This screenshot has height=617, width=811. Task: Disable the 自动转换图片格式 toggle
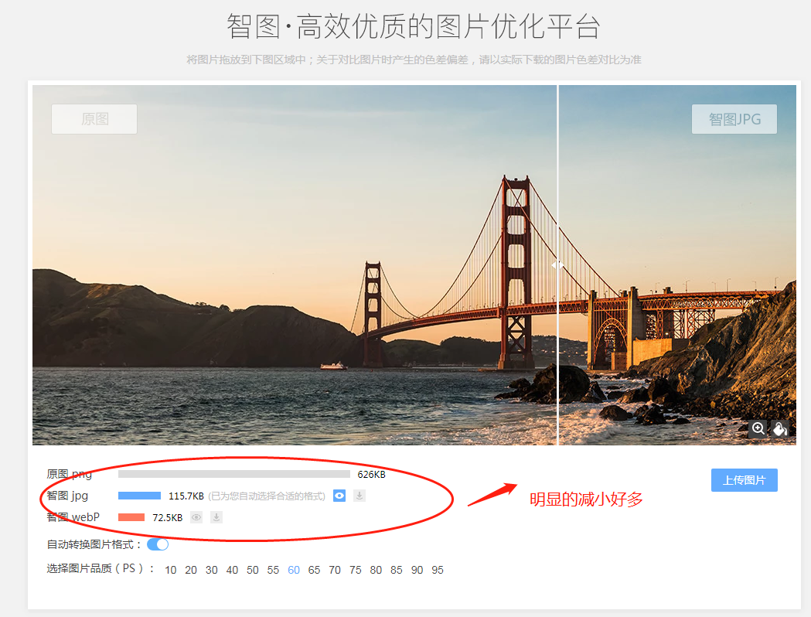click(158, 544)
